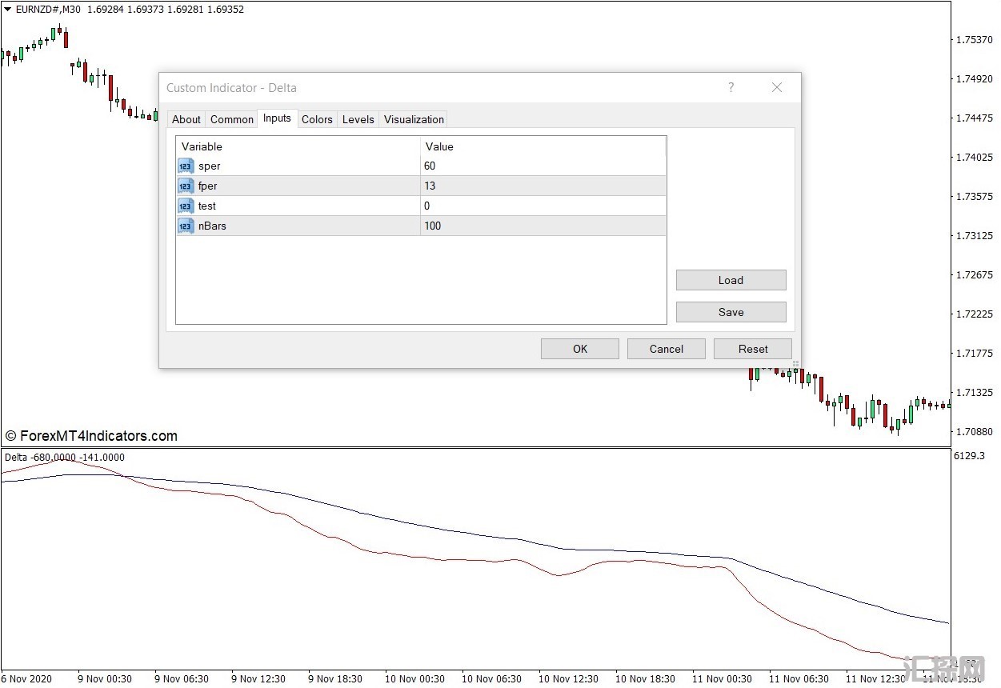Click the Delta indicator label
The height and width of the screenshot is (688, 1001).
click(x=64, y=458)
